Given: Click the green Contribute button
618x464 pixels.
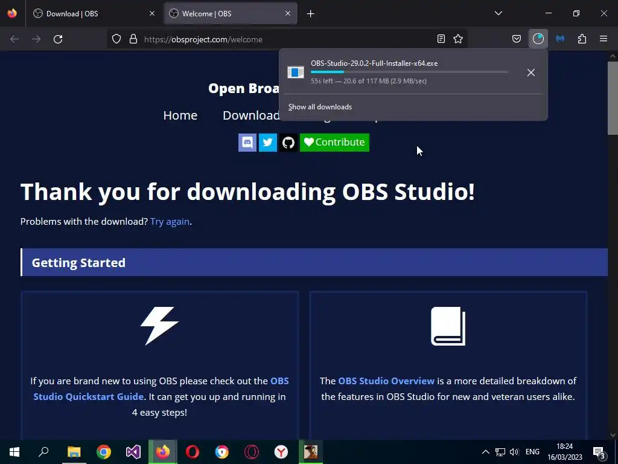Looking at the screenshot, I should click(x=334, y=143).
